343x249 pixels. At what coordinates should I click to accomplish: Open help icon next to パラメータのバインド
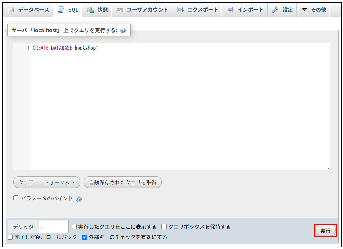(x=79, y=199)
